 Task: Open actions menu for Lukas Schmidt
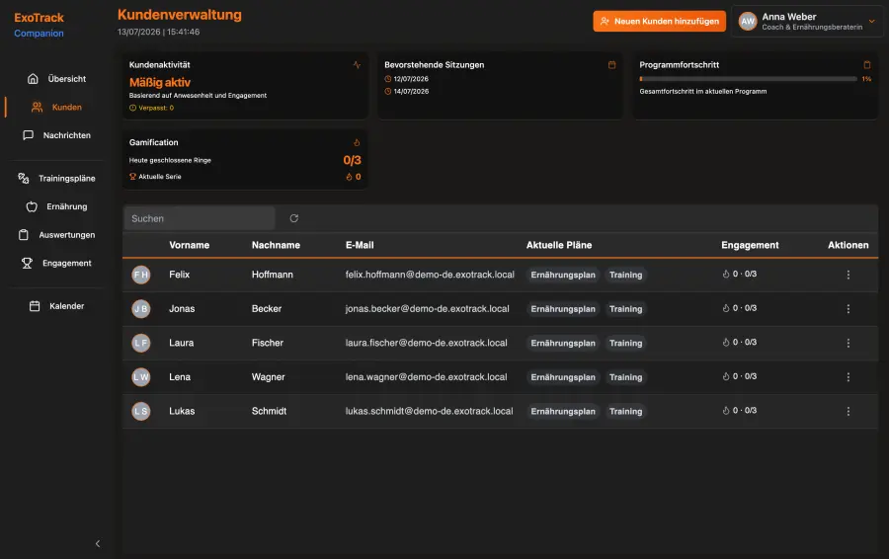click(x=849, y=411)
